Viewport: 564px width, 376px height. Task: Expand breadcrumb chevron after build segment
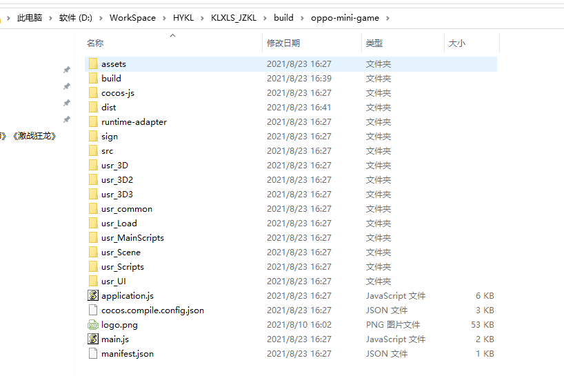point(302,18)
